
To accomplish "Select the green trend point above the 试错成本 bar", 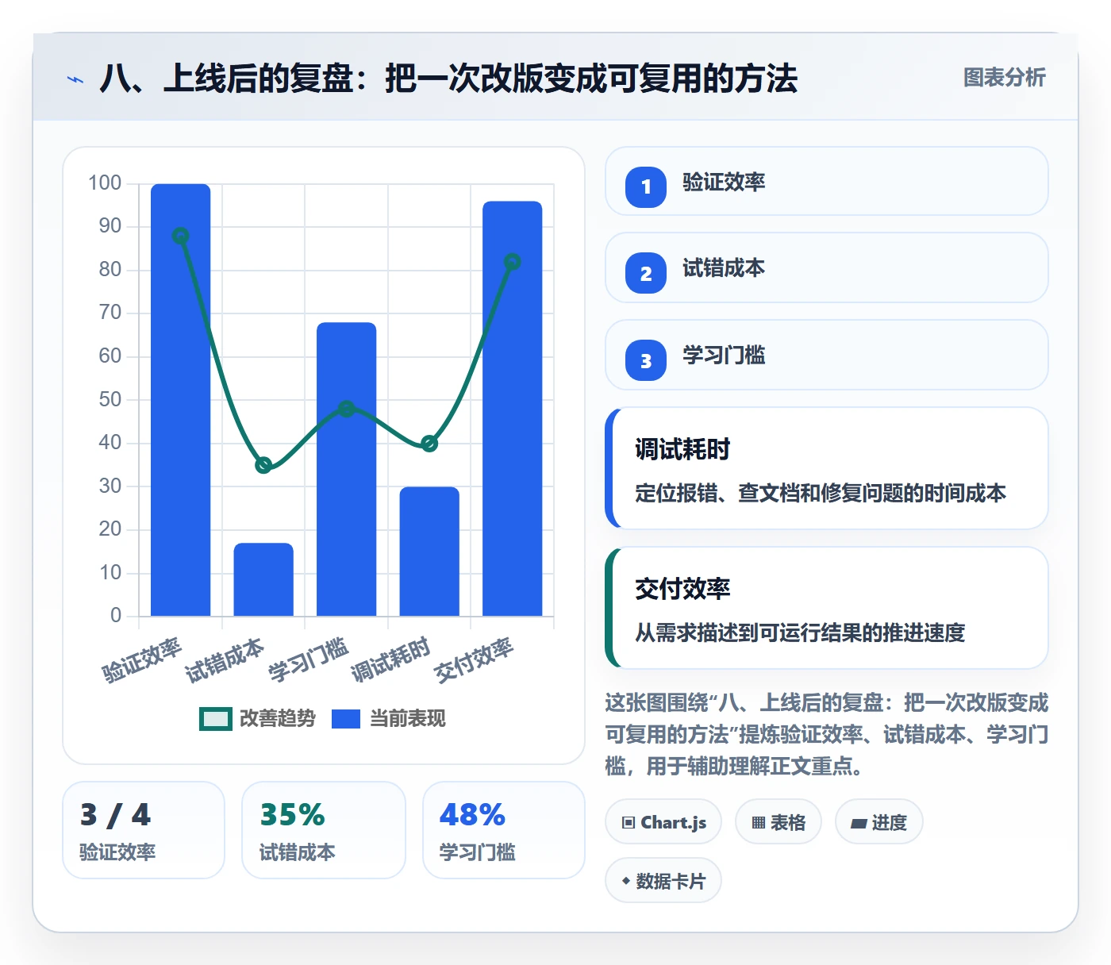I will (x=263, y=465).
